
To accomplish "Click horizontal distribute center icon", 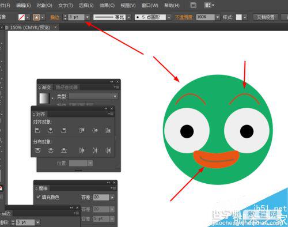I will [95, 150].
